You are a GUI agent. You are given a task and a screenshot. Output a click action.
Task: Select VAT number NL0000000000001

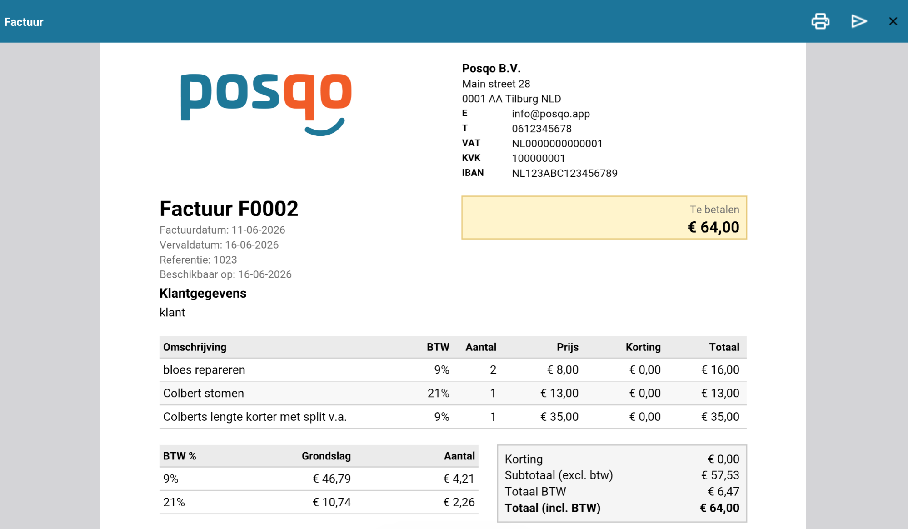557,144
